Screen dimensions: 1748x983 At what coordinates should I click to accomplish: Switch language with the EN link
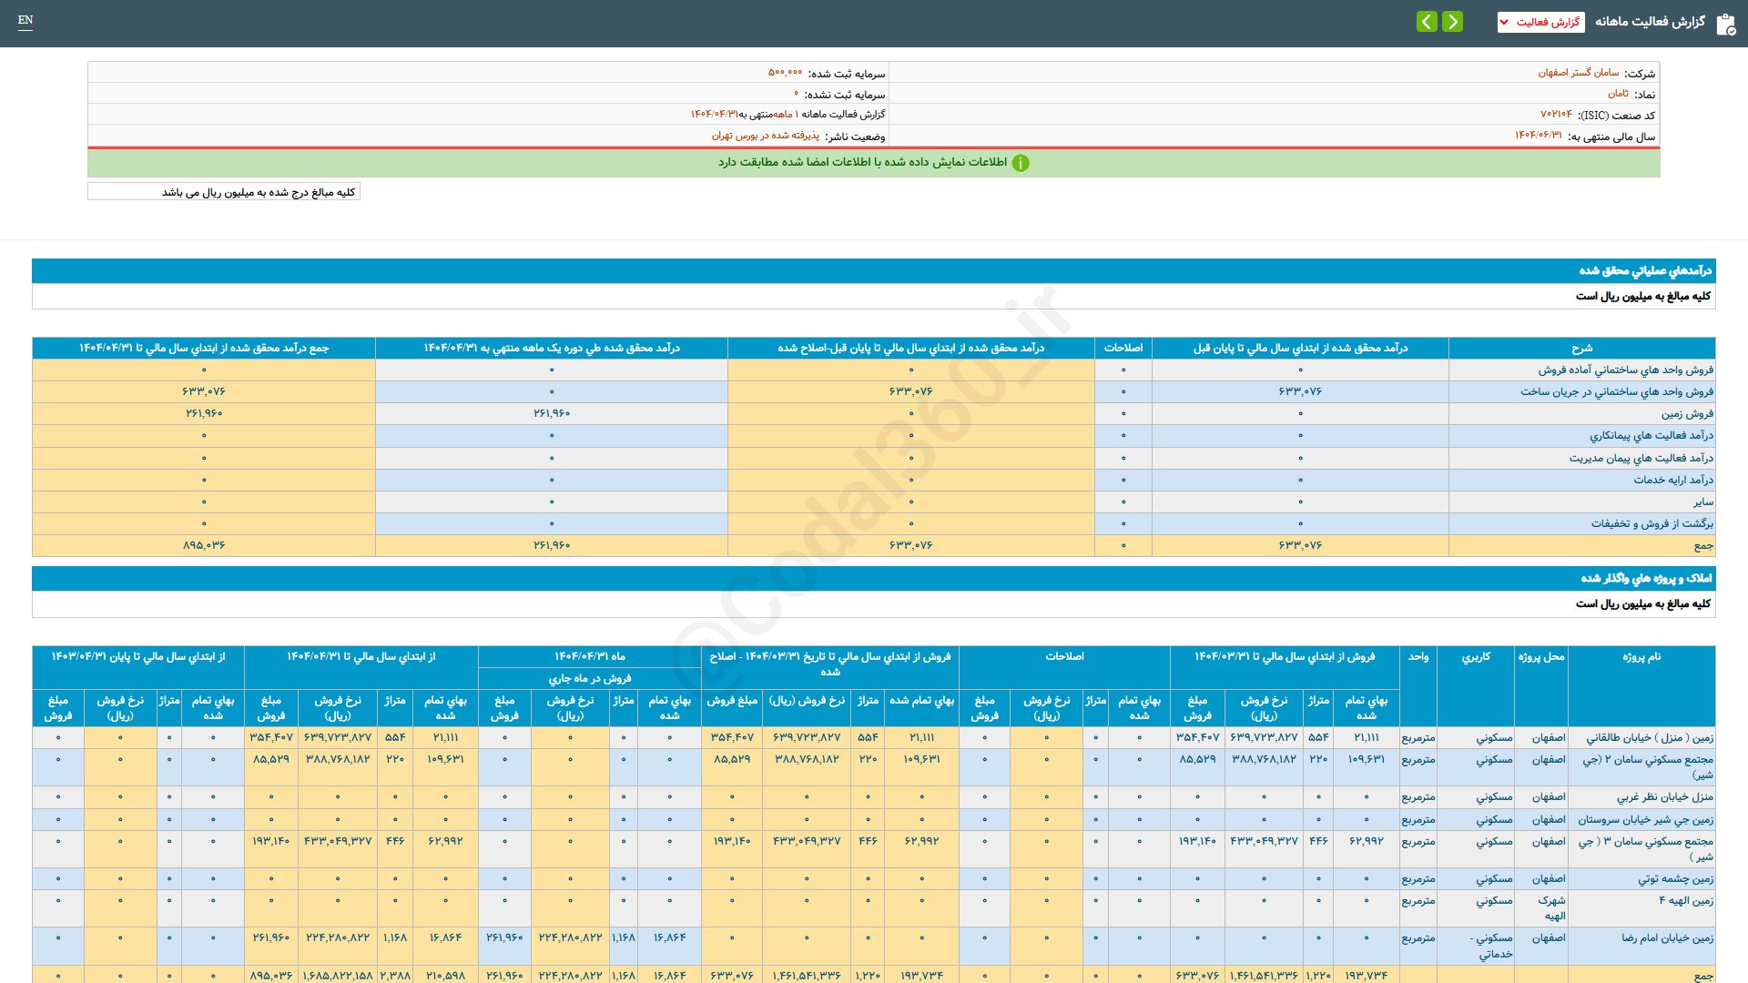pos(25,20)
